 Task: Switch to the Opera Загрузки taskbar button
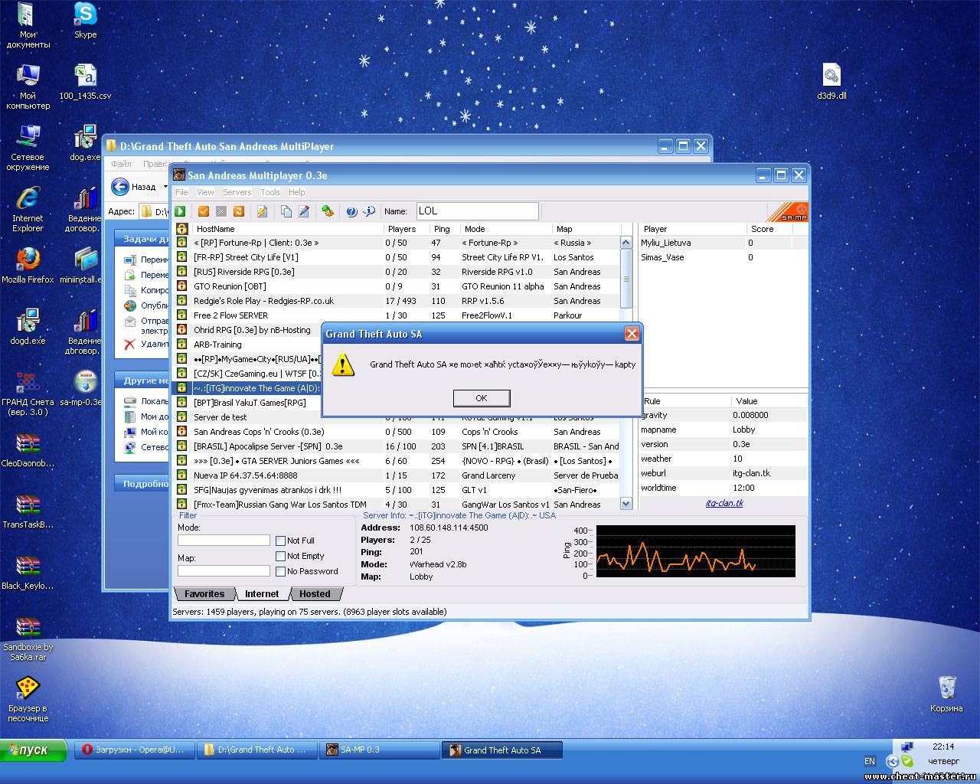click(133, 750)
